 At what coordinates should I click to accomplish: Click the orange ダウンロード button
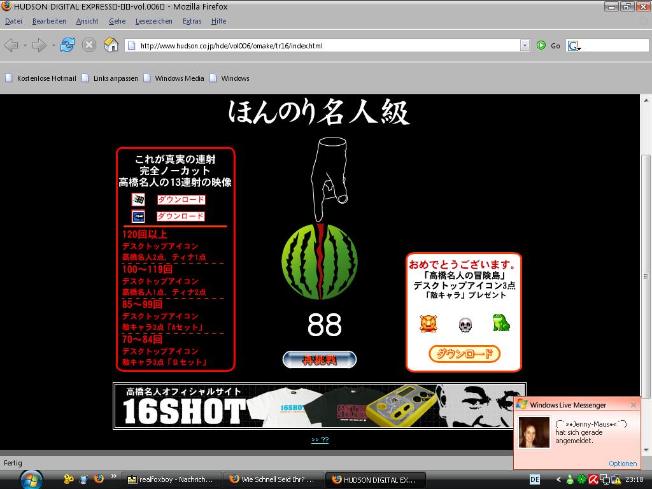464,354
